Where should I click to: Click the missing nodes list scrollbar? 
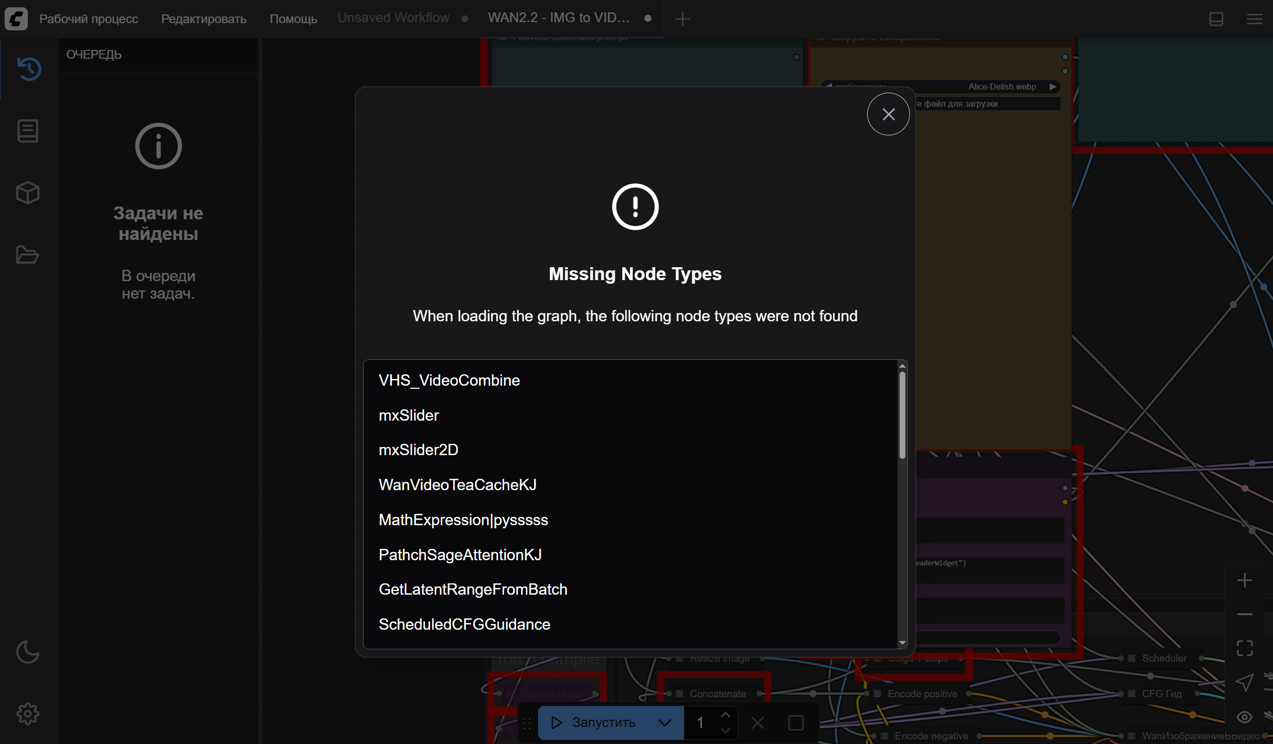pyautogui.click(x=902, y=414)
